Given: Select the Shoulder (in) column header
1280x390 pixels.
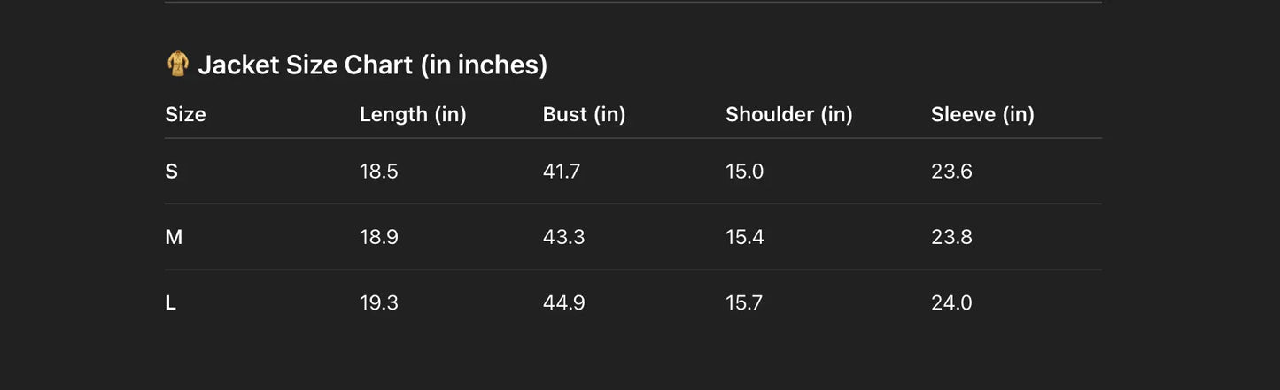Looking at the screenshot, I should [x=788, y=114].
